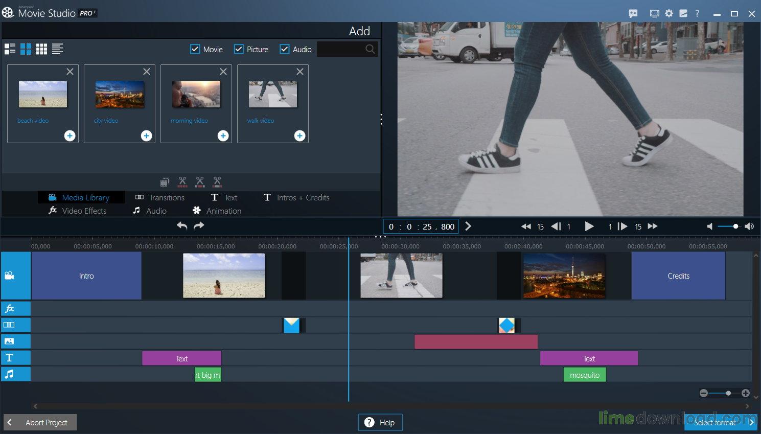
Task: Select the walk video thumbnail
Action: (272, 94)
